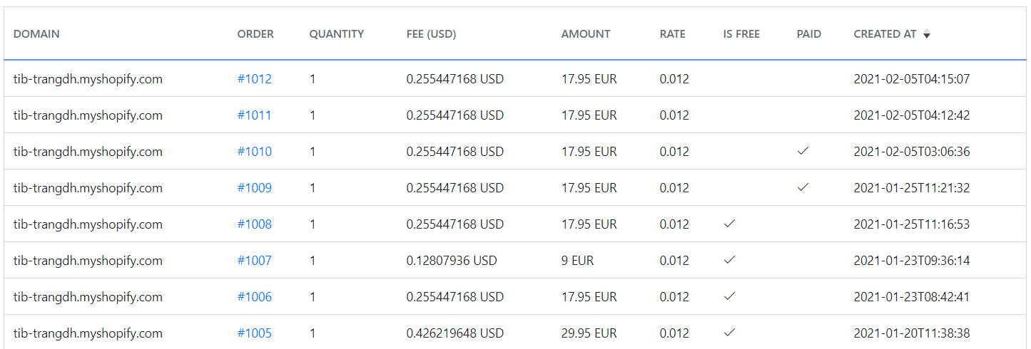Click the Paid checkmark for order #1009
Viewport: 1031px width, 349px height.
tap(803, 187)
